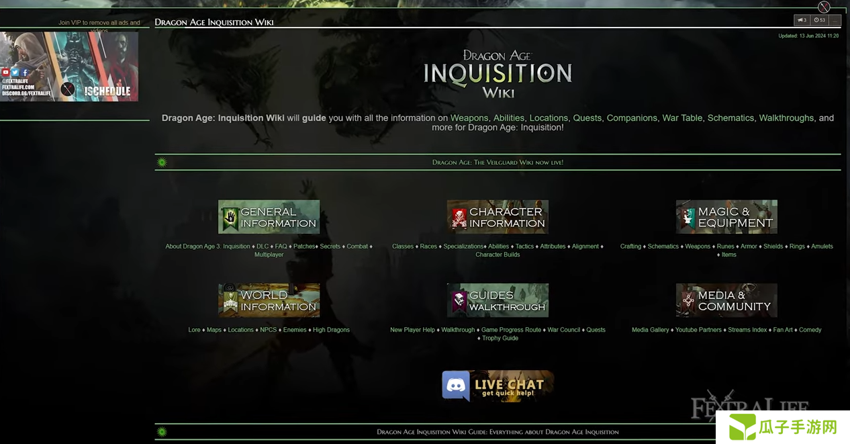This screenshot has height=444, width=850.
Task: Click the Dragon Age Inquisition Wiki logo
Action: (498, 74)
